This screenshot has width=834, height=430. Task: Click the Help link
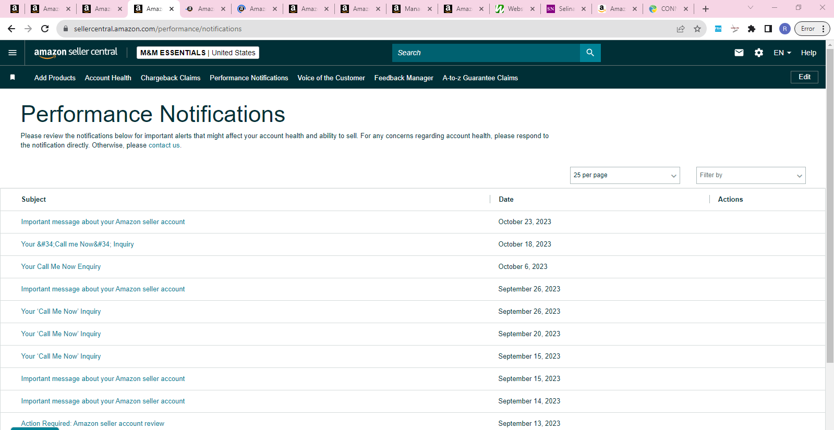tap(809, 53)
